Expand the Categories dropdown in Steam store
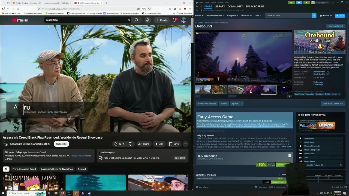Image resolution: width=349 pixels, height=196 pixels. [x=233, y=16]
